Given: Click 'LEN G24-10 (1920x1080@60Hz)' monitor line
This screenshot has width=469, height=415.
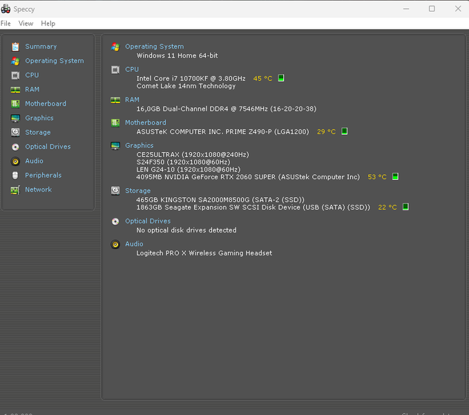Looking at the screenshot, I should pos(189,169).
